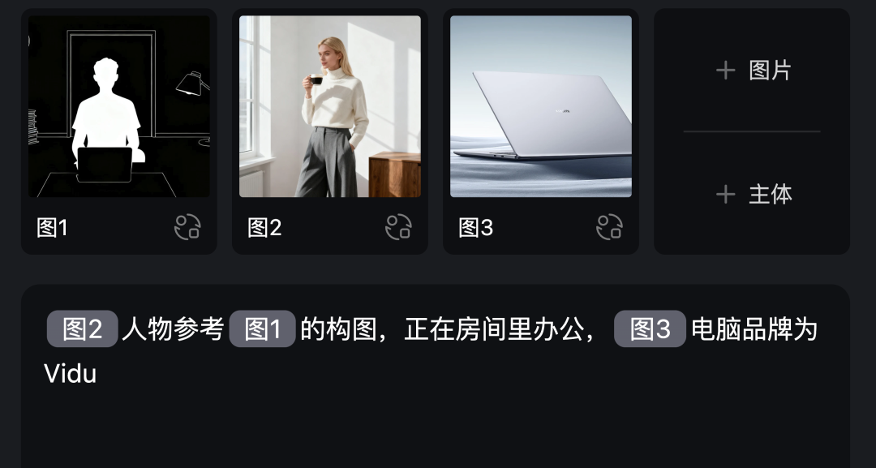Select the 图3 tag in the prompt
876x468 pixels.
pyautogui.click(x=650, y=329)
